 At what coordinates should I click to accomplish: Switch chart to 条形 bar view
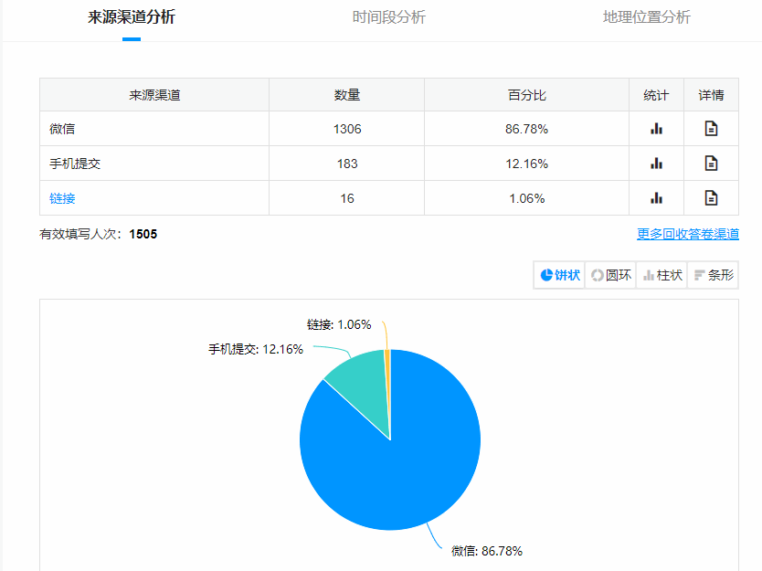714,275
